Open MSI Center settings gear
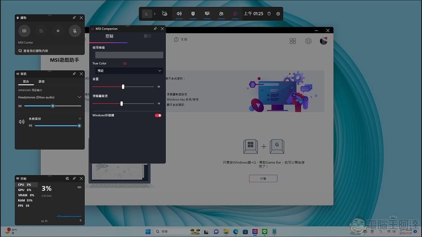 (x=308, y=41)
